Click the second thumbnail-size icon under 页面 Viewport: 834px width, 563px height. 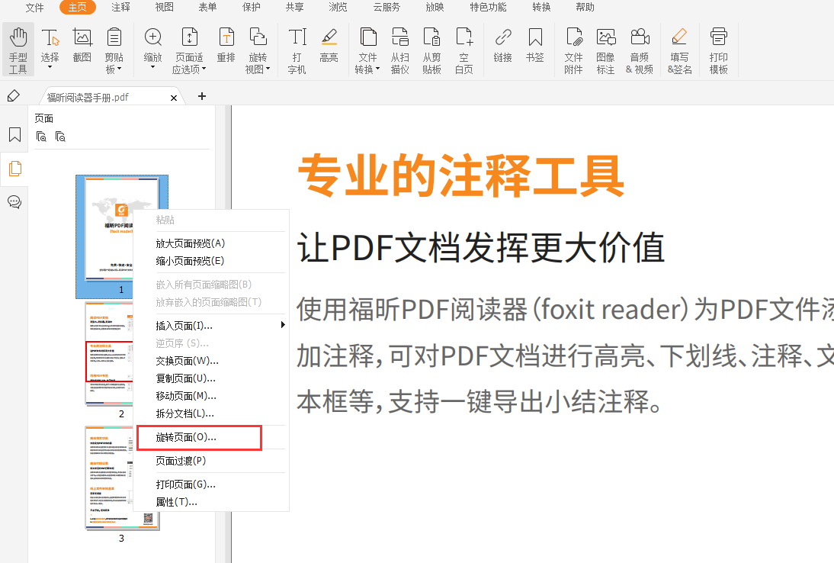[61, 137]
